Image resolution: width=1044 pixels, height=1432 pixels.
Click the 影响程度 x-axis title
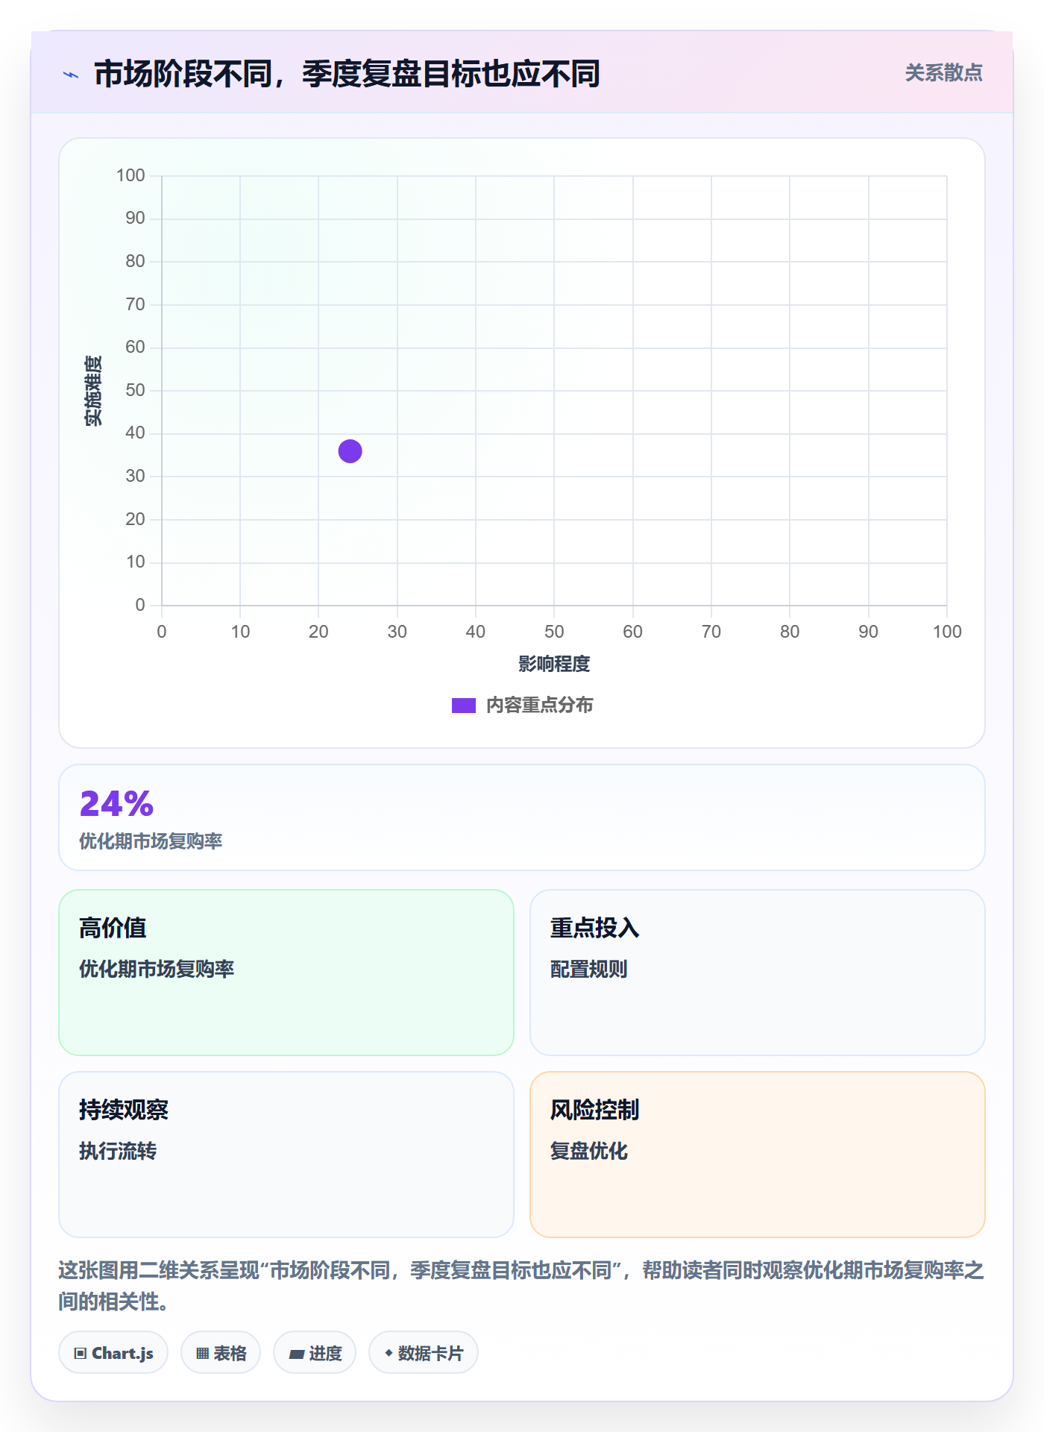(554, 664)
